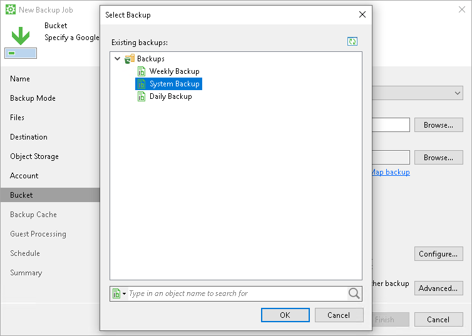Go to the Account step

pyautogui.click(x=24, y=176)
